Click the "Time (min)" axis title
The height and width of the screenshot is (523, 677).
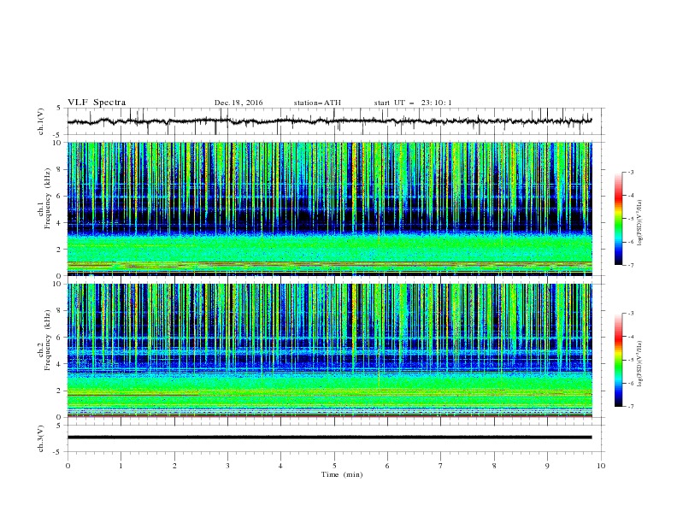[x=342, y=474]
